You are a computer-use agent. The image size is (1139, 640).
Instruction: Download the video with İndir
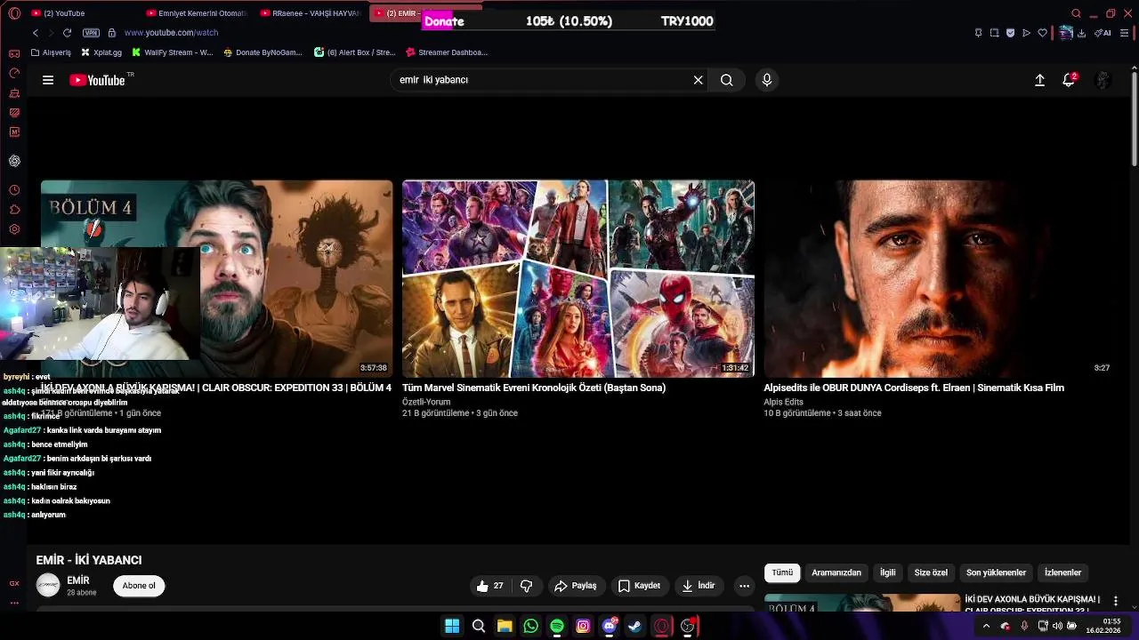tap(699, 586)
